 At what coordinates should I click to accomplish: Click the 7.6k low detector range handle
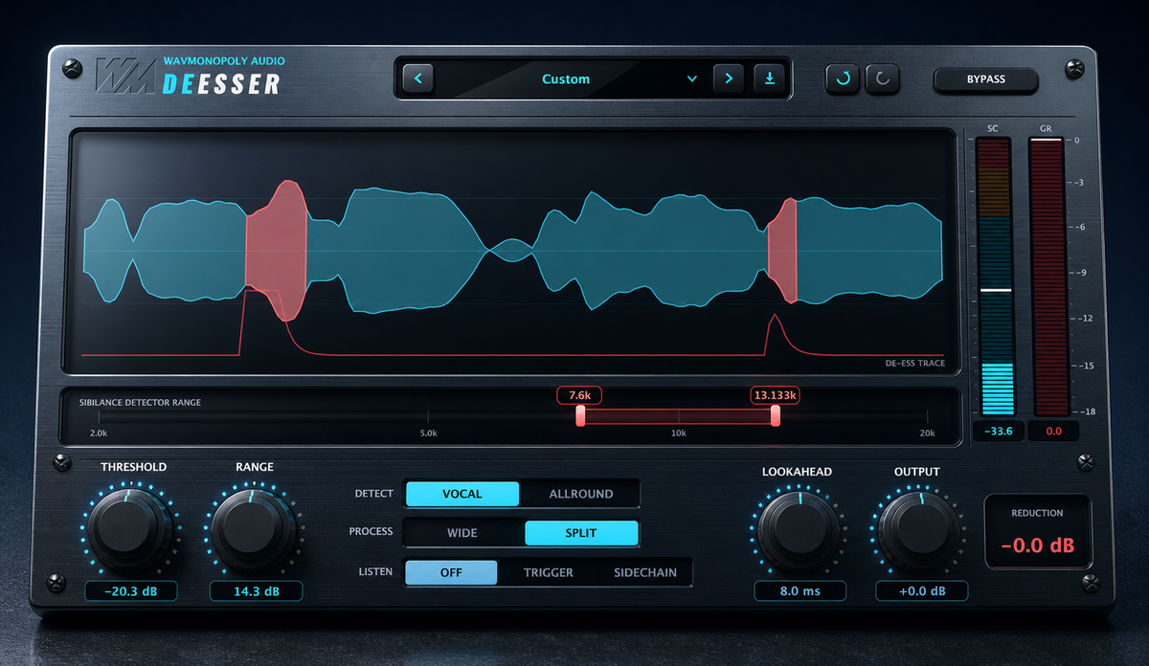pos(580,415)
